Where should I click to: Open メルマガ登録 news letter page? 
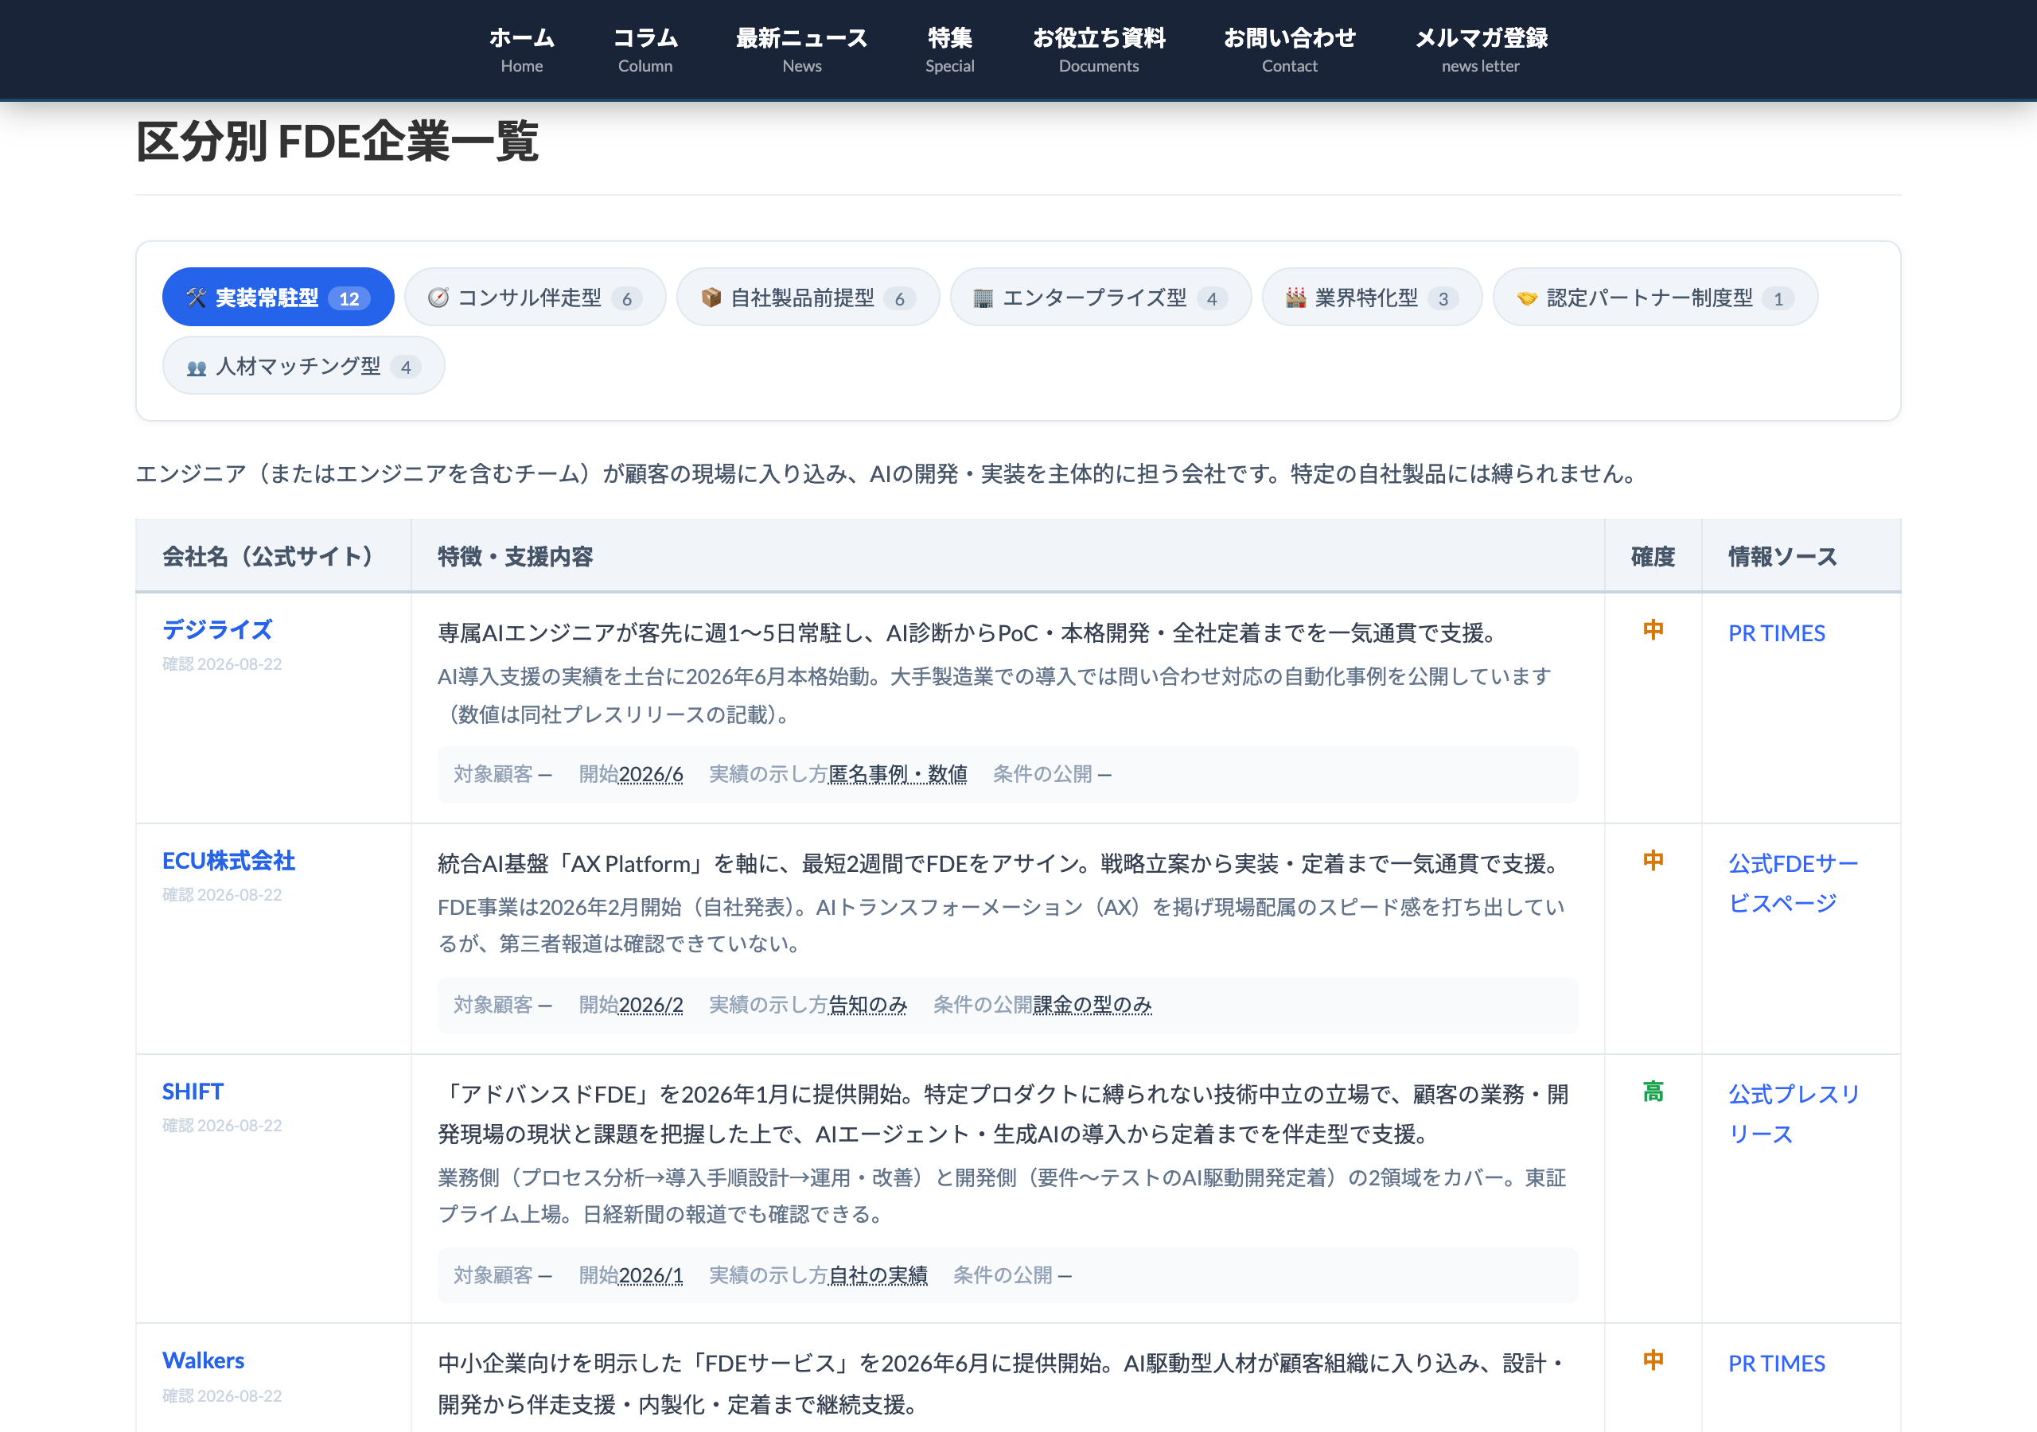point(1480,49)
